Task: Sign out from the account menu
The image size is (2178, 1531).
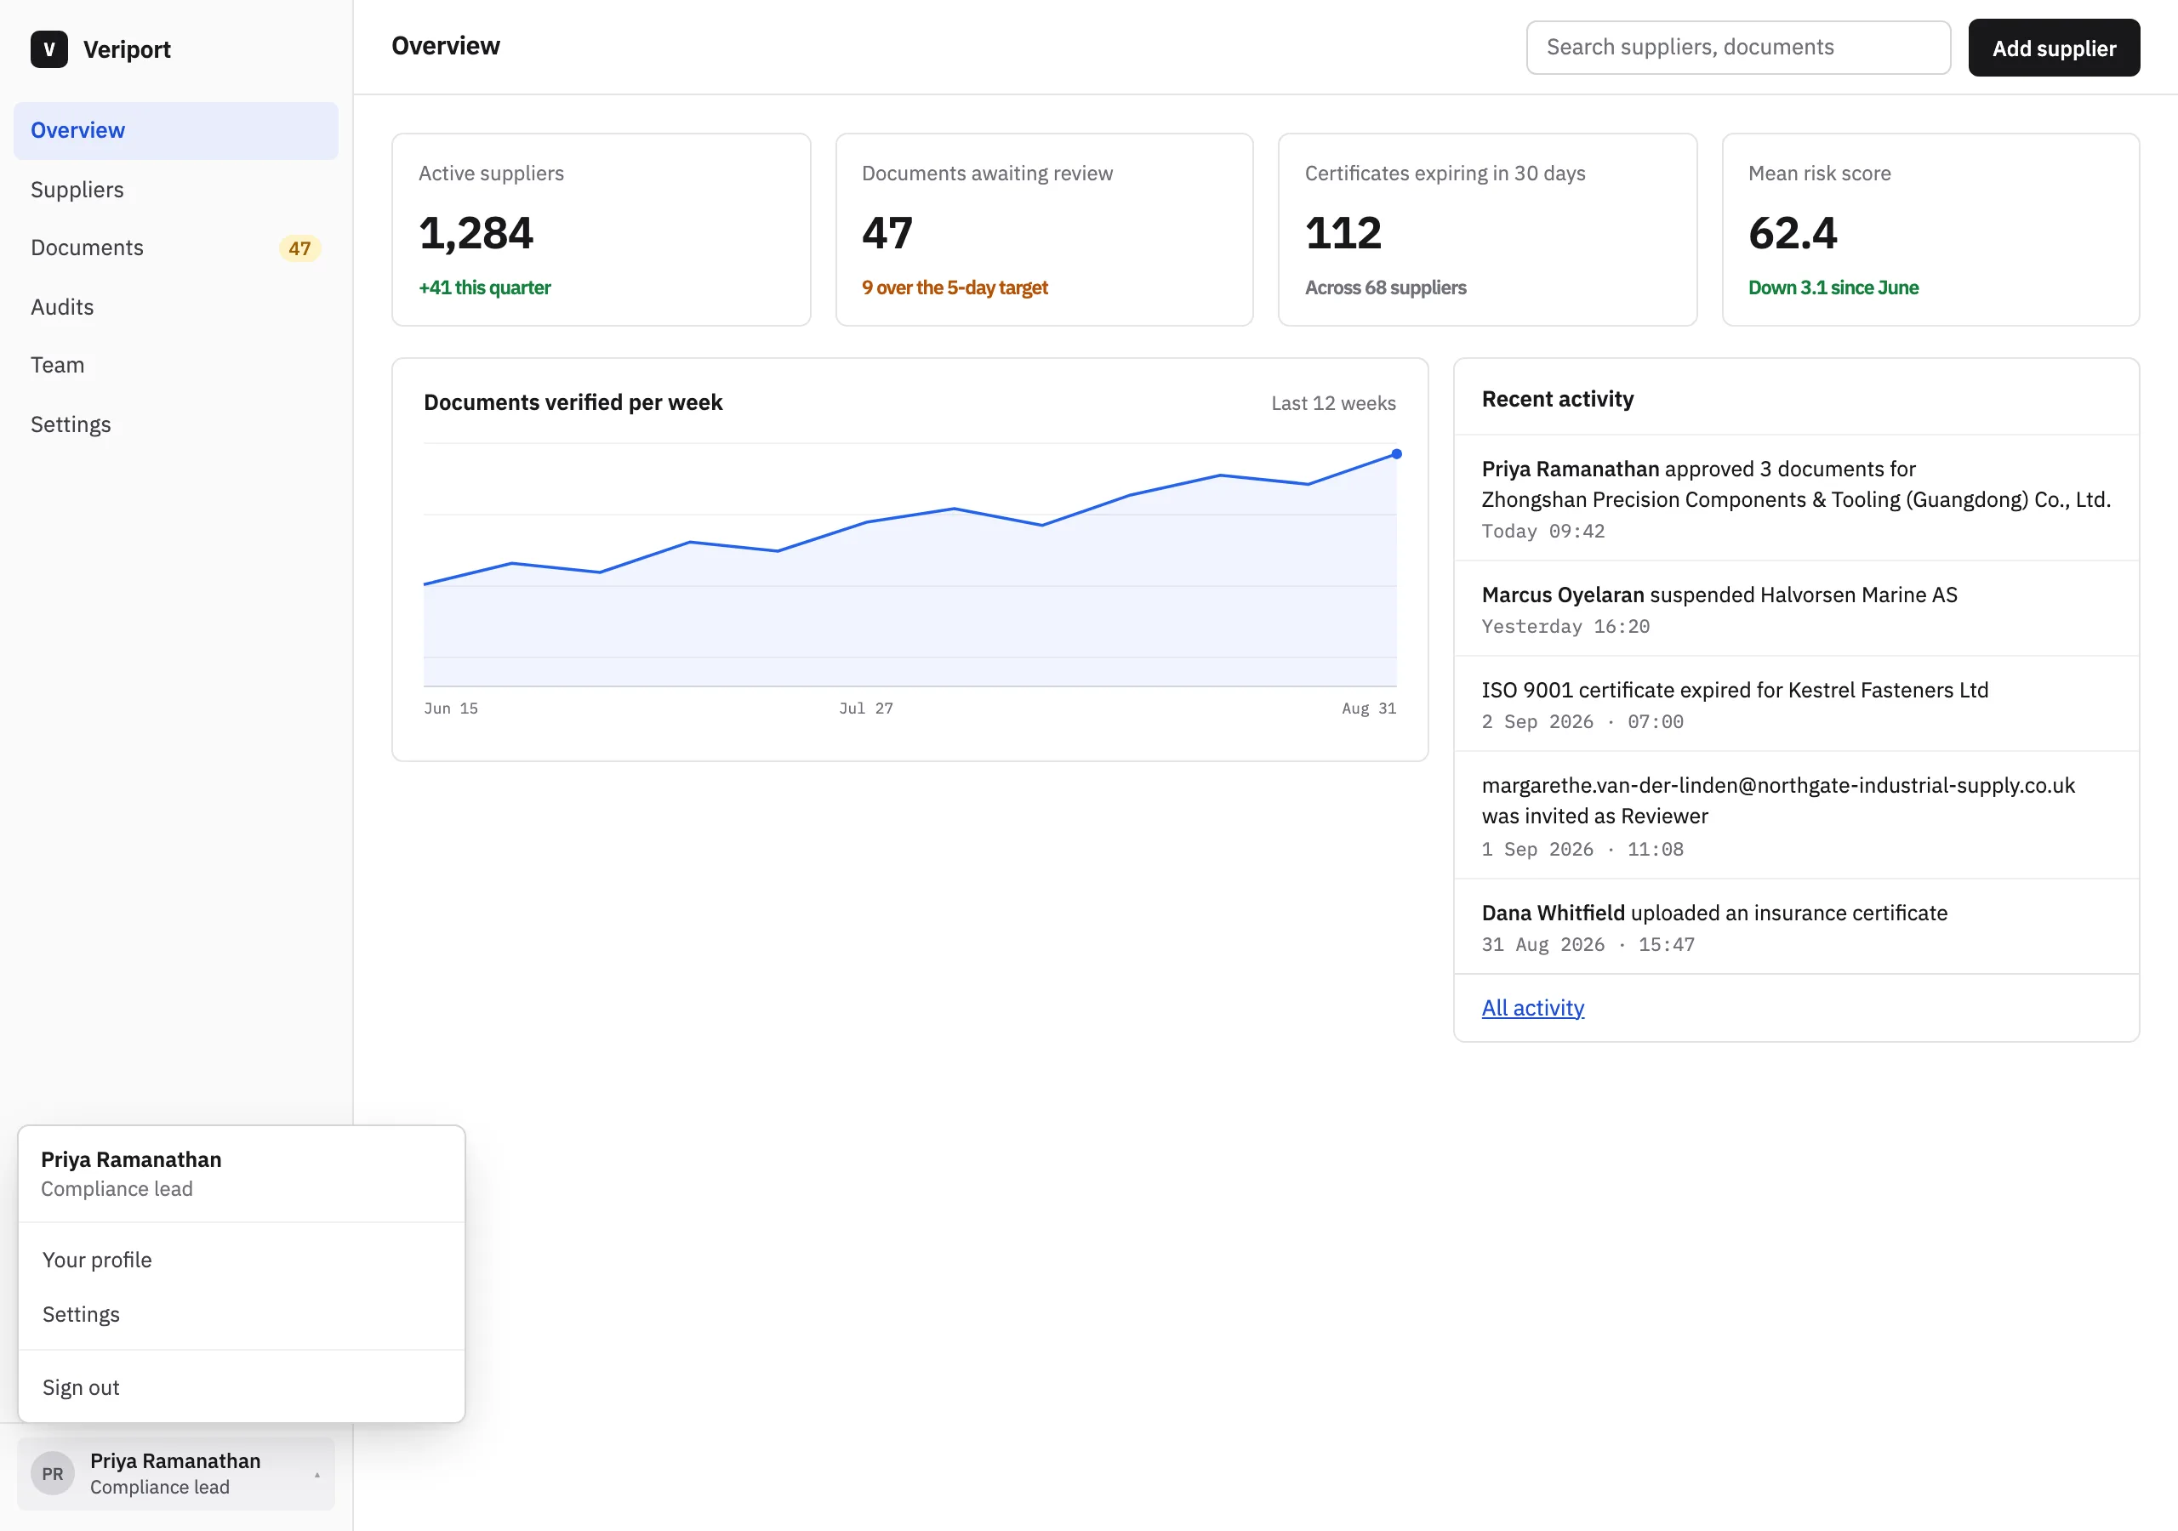Action: pos(241,1386)
